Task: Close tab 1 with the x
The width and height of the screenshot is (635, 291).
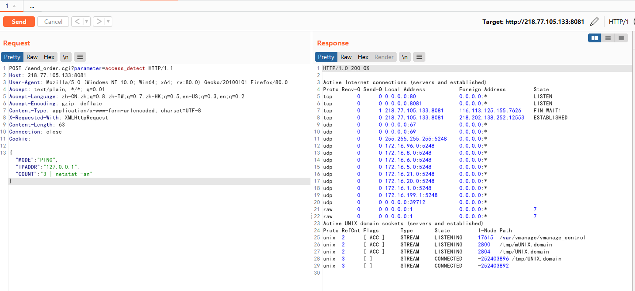Action: pyautogui.click(x=14, y=6)
